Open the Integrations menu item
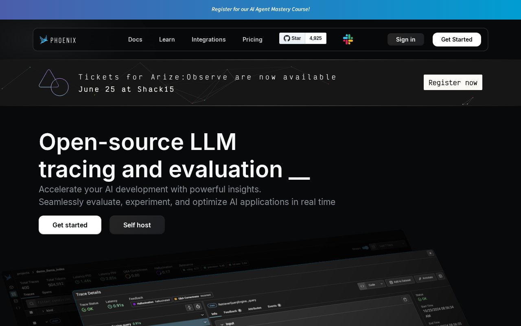Viewport: 521px width, 326px height. [x=209, y=40]
